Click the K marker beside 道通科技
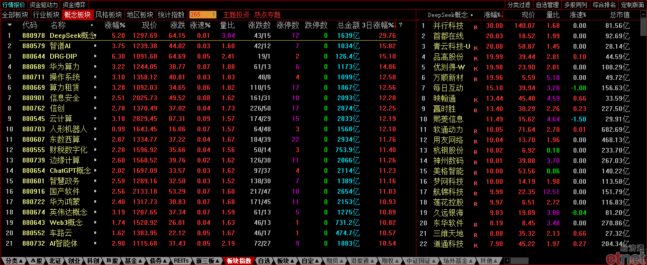Screen dimensions: 647x265 (x=476, y=246)
